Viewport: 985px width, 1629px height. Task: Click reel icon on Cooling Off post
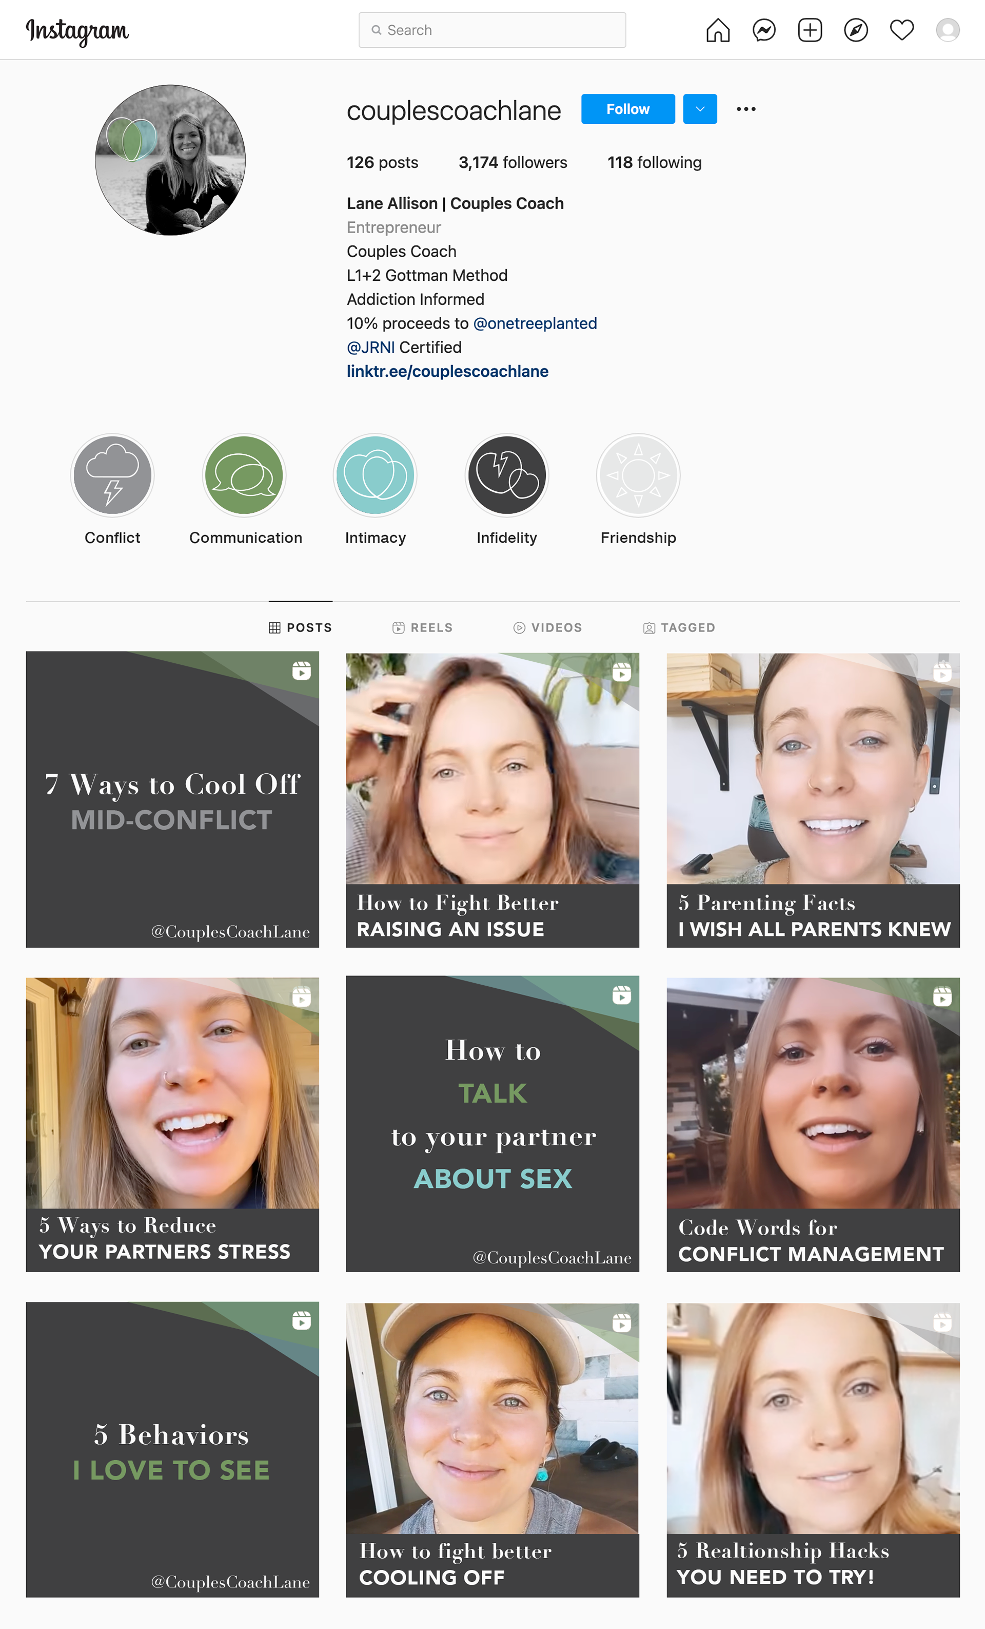click(x=622, y=1323)
